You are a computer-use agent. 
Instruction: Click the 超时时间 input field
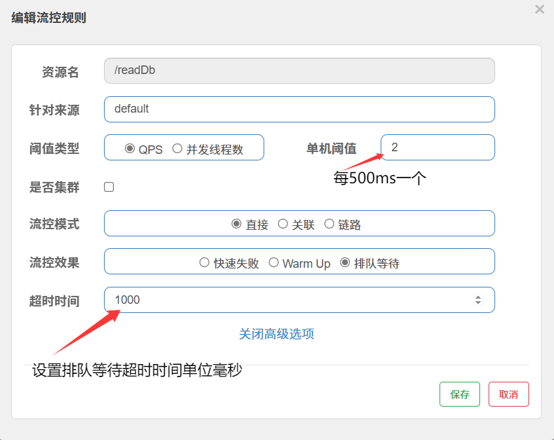point(288,300)
